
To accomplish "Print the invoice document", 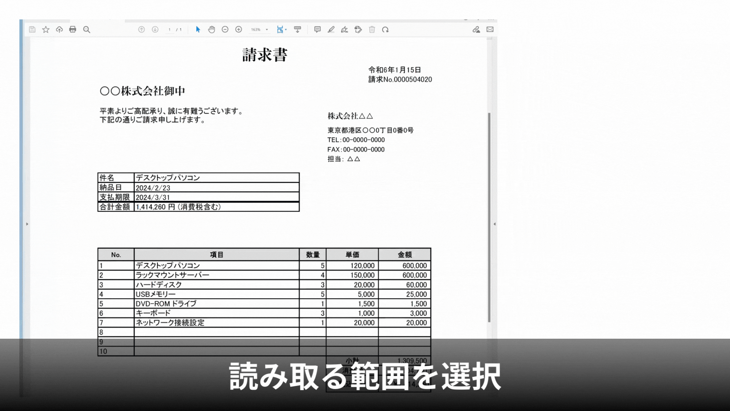I will (x=73, y=29).
